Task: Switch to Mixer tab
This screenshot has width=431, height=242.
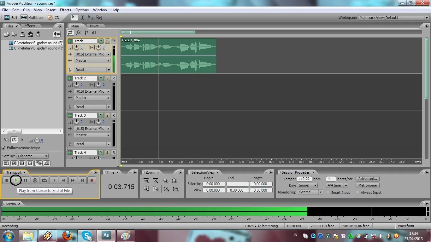Action: tap(94, 26)
